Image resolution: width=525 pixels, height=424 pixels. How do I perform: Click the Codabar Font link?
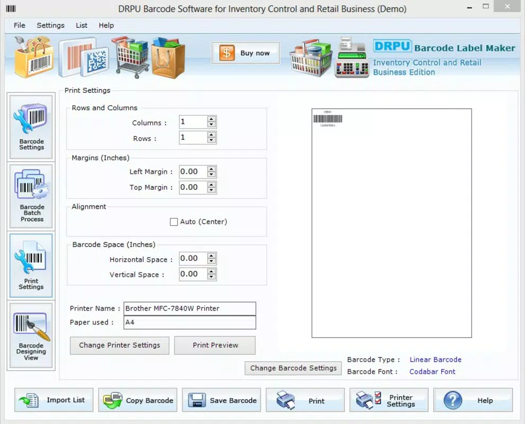[432, 372]
